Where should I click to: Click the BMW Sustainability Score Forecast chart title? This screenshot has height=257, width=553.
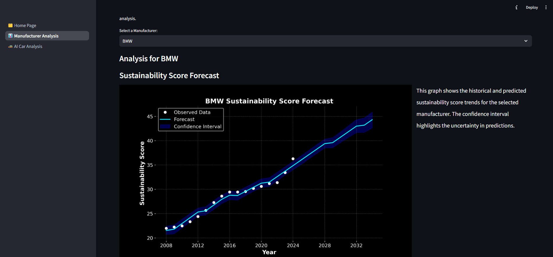point(269,101)
